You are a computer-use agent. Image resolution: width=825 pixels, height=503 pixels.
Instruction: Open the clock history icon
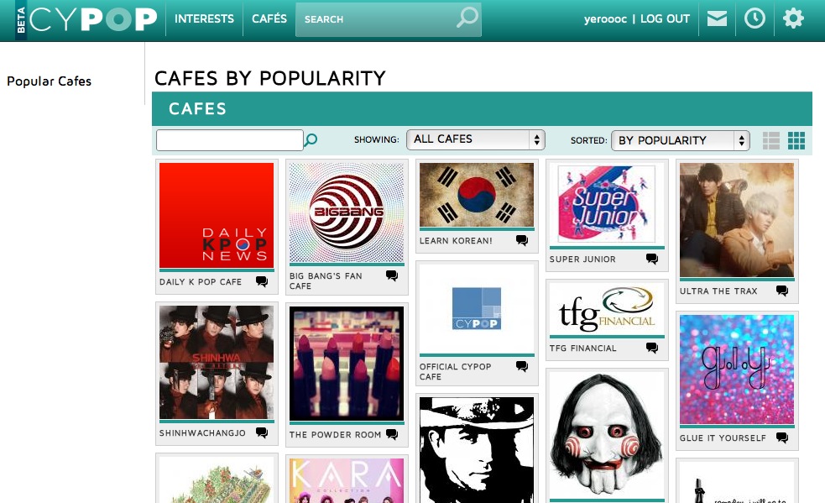[x=755, y=18]
